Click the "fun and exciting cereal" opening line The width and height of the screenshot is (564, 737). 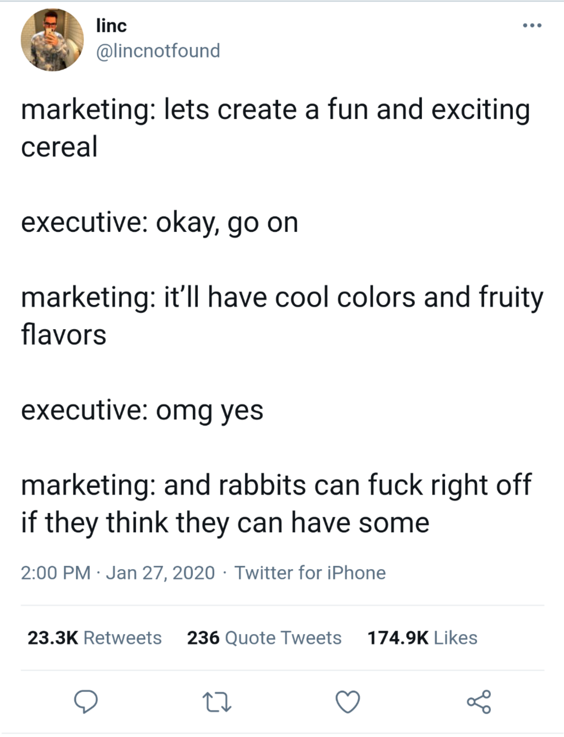[275, 110]
